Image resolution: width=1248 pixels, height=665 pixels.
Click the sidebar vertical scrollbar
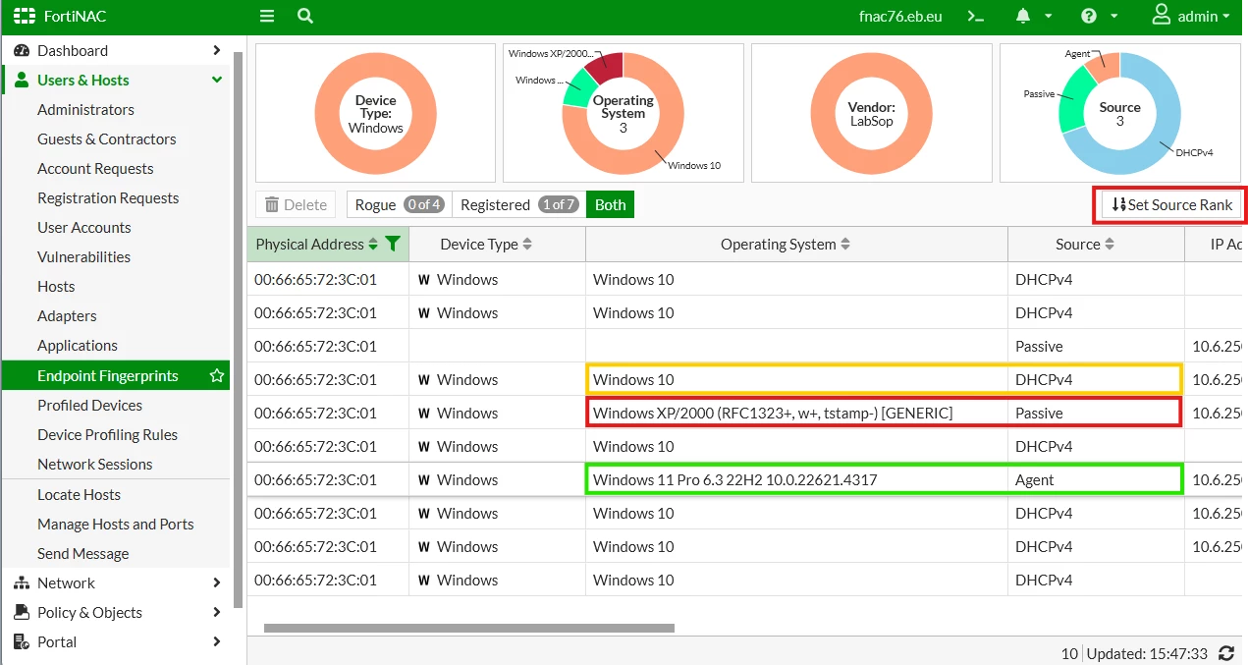[x=238, y=329]
